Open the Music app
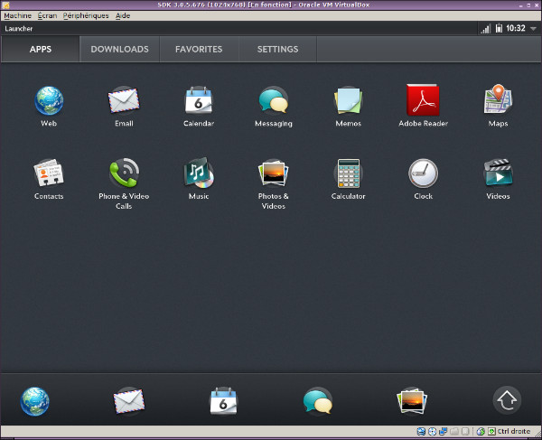Image resolution: width=542 pixels, height=440 pixels. pyautogui.click(x=199, y=179)
